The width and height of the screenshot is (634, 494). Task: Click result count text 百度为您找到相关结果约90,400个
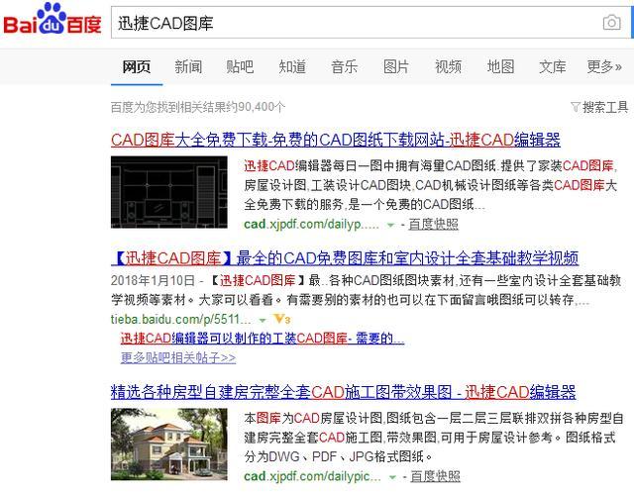pos(198,107)
